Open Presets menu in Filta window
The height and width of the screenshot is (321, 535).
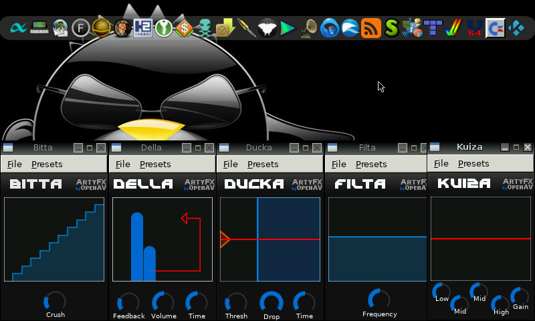coord(371,164)
